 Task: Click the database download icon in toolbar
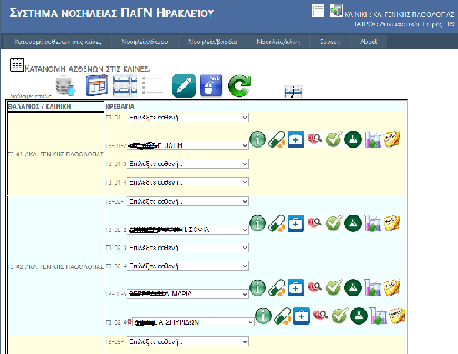pos(65,85)
